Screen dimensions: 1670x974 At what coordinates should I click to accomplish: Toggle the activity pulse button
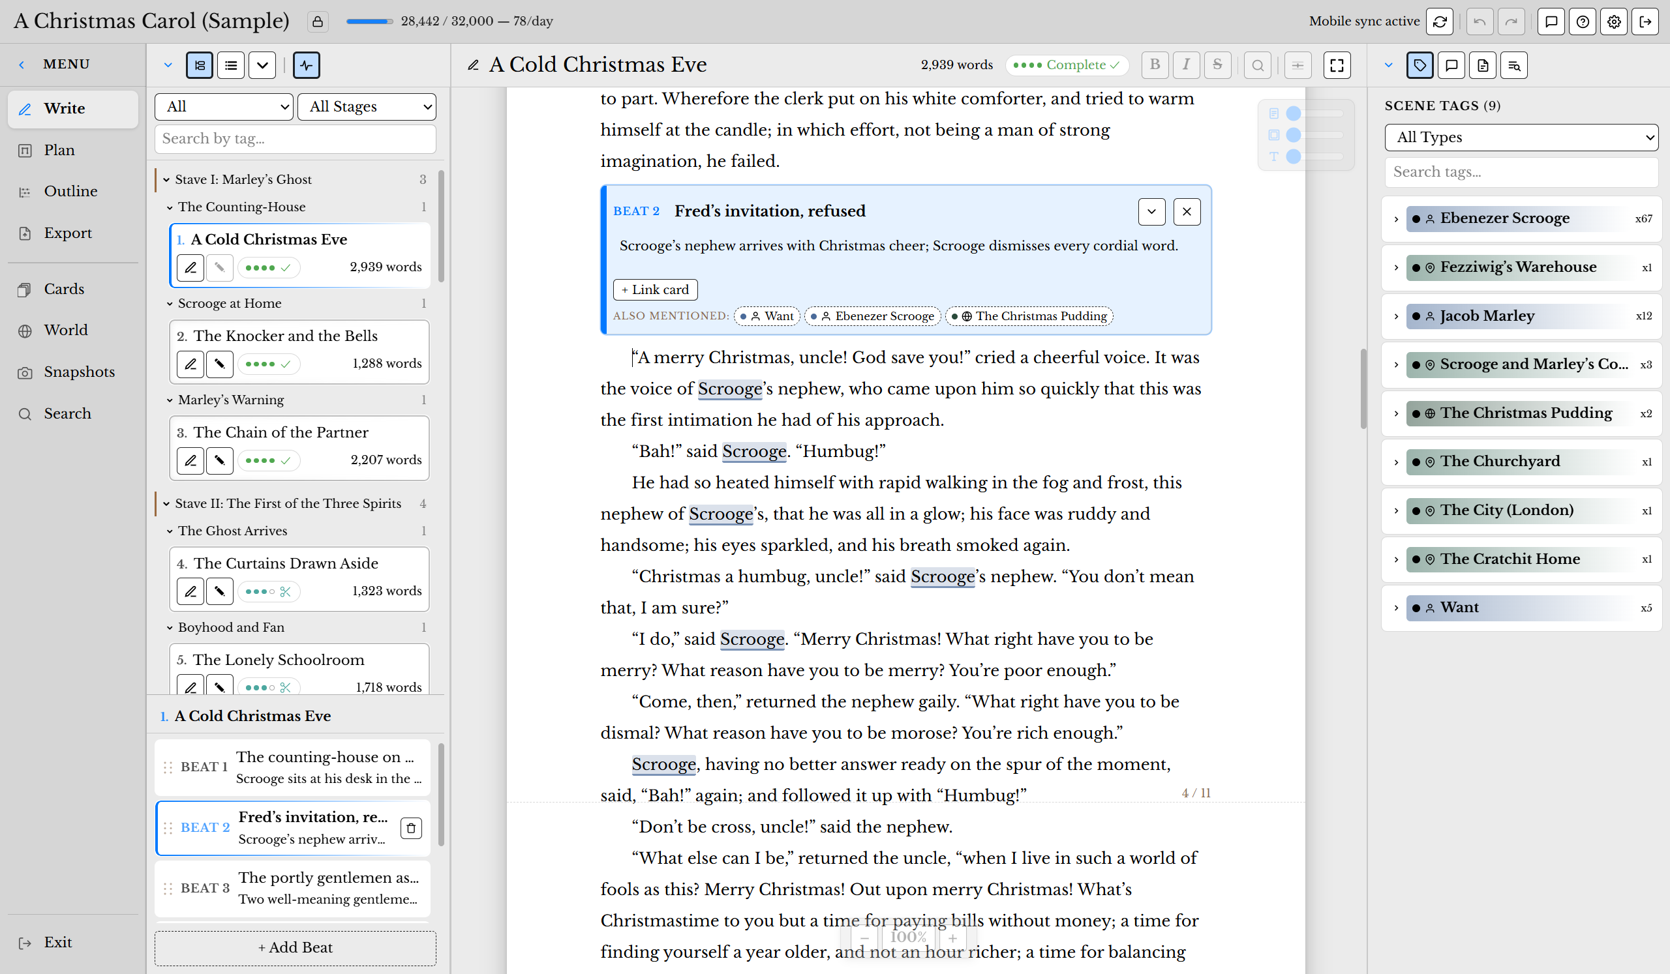[x=306, y=65]
